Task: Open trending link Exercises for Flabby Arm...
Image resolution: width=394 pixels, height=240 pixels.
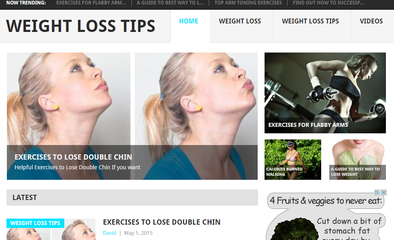Action: pyautogui.click(x=91, y=3)
